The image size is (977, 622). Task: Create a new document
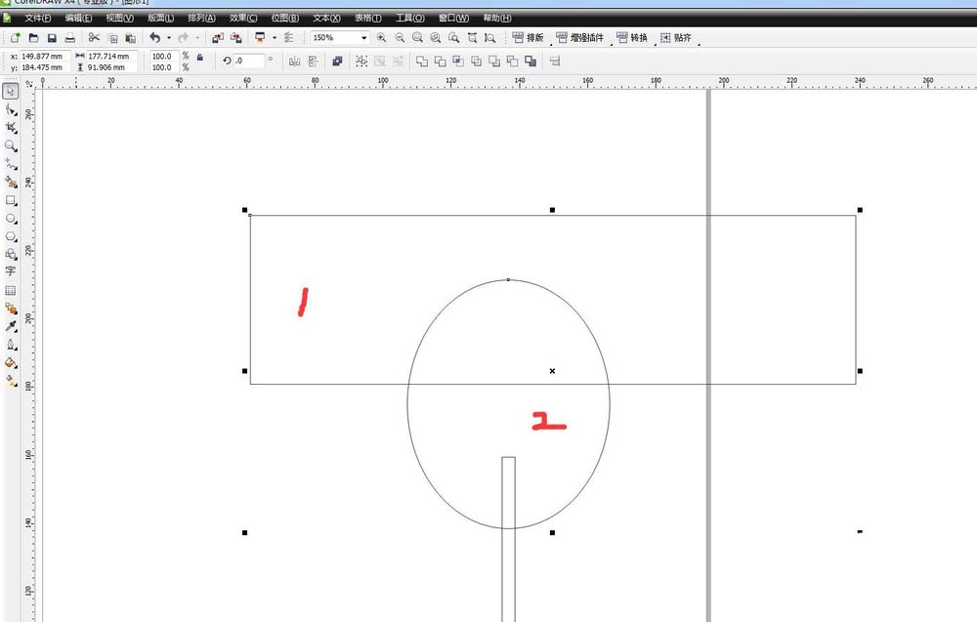click(x=15, y=38)
